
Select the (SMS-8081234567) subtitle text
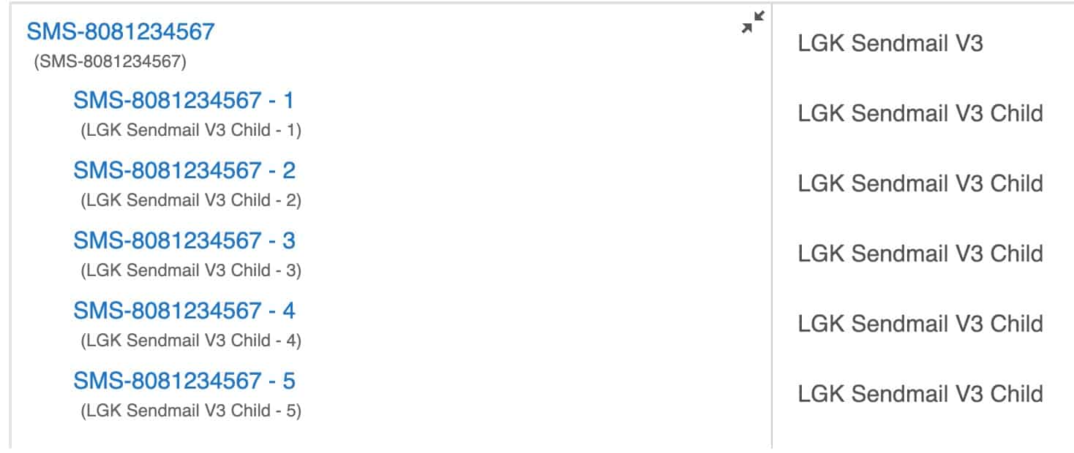pyautogui.click(x=110, y=62)
